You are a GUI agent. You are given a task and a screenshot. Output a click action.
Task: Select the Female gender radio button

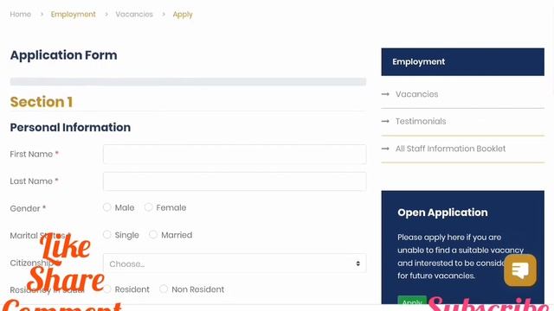pyautogui.click(x=148, y=207)
